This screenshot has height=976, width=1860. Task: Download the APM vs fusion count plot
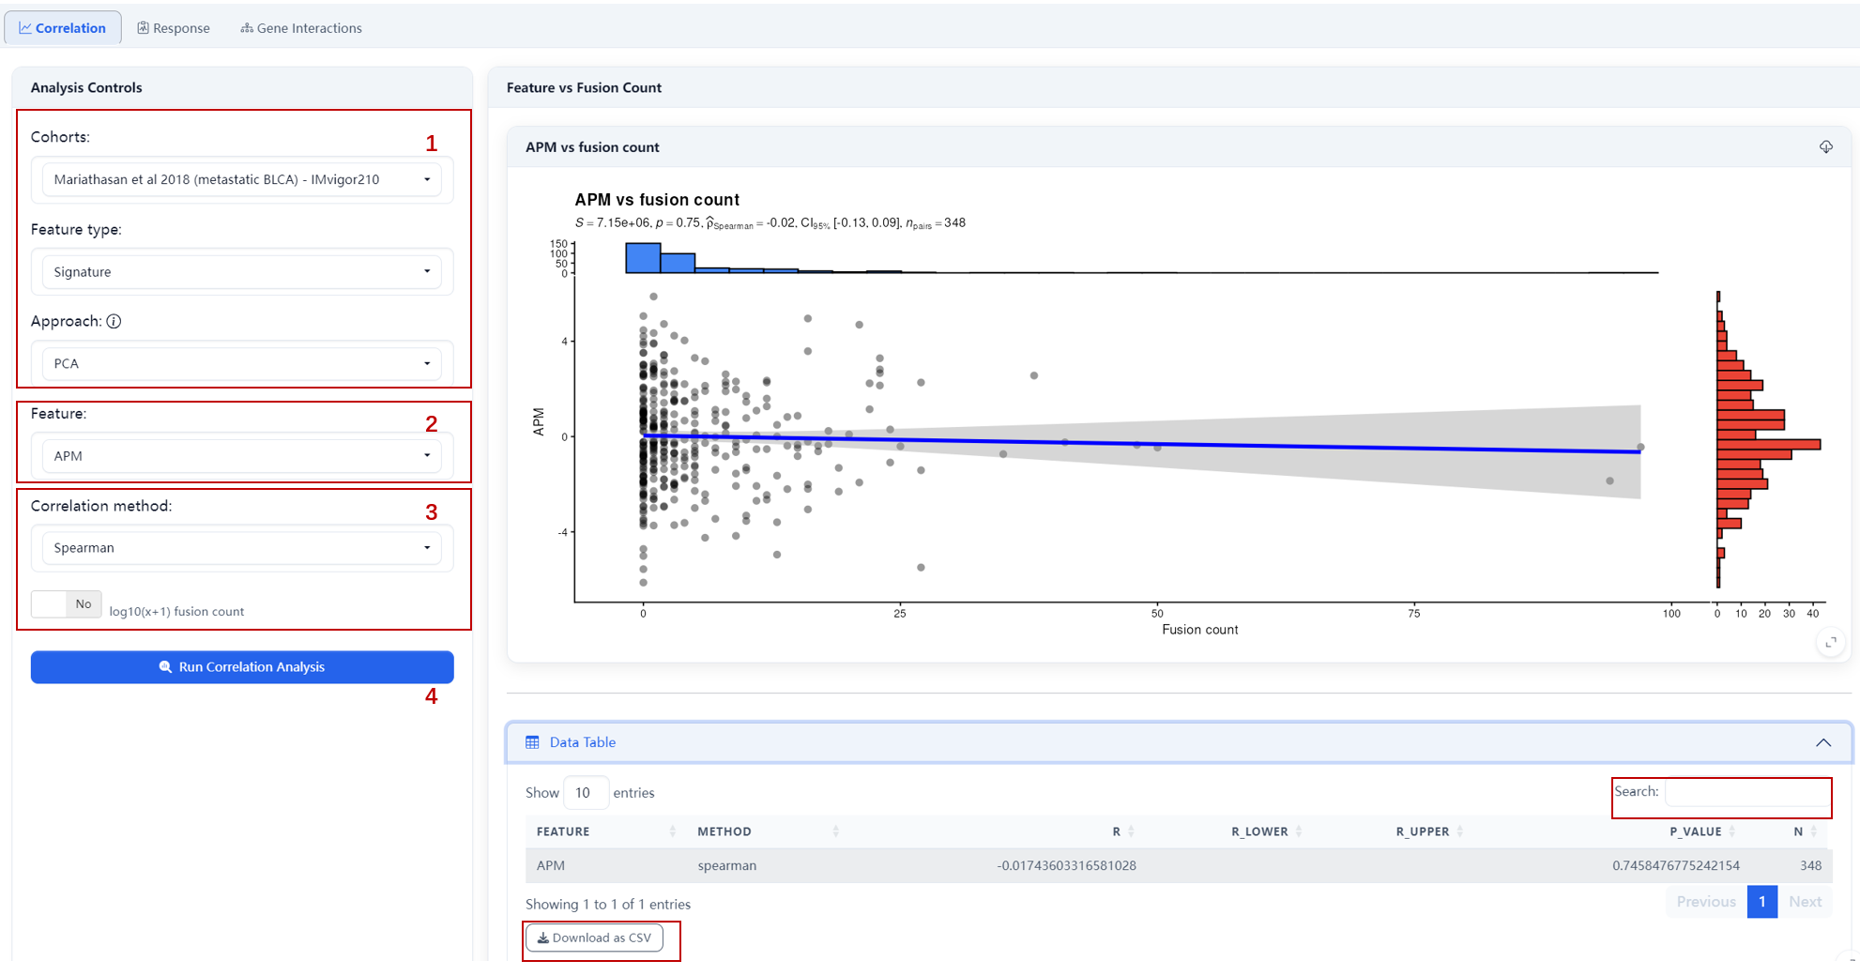(x=1826, y=147)
